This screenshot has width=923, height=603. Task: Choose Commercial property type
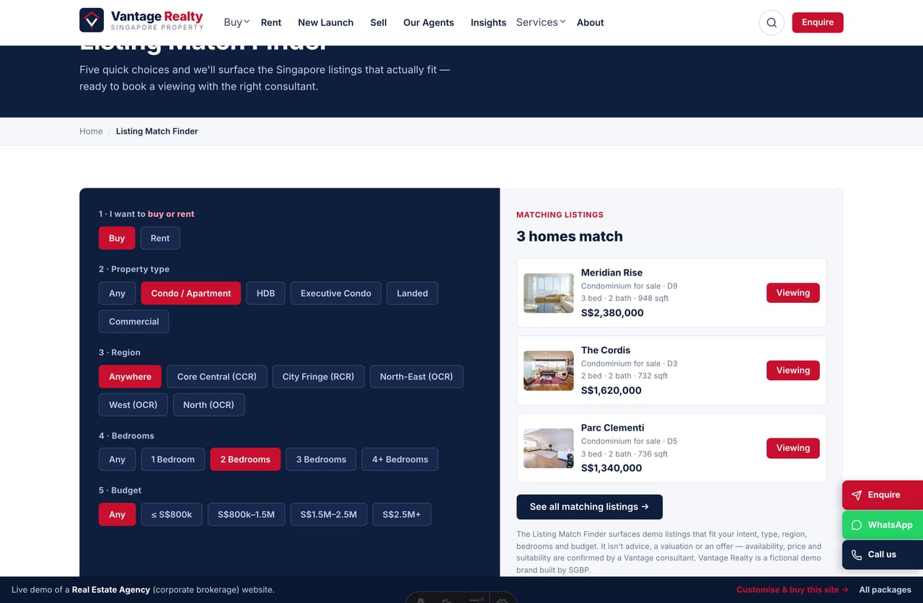[134, 322]
